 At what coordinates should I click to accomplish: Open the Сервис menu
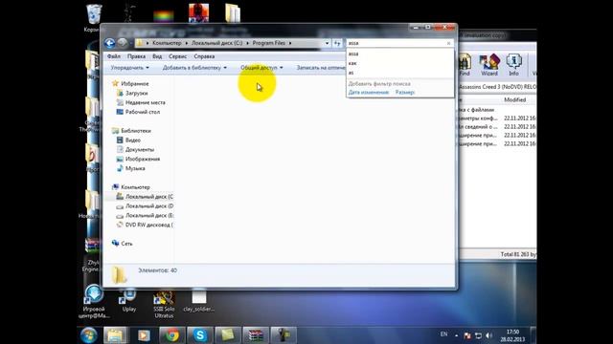click(x=178, y=56)
